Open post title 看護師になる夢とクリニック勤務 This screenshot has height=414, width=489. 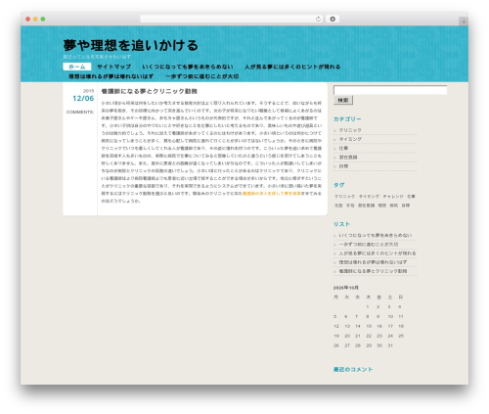click(x=150, y=91)
